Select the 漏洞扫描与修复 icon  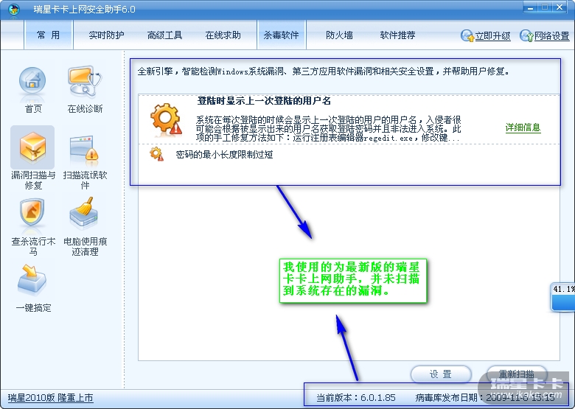click(32, 147)
